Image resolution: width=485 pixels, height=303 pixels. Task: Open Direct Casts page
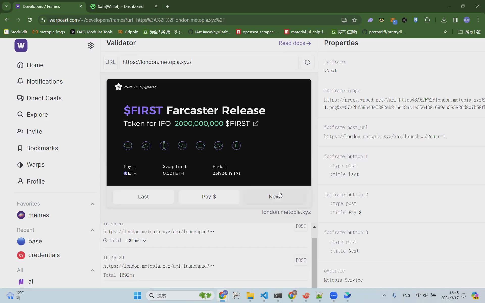(x=39, y=98)
